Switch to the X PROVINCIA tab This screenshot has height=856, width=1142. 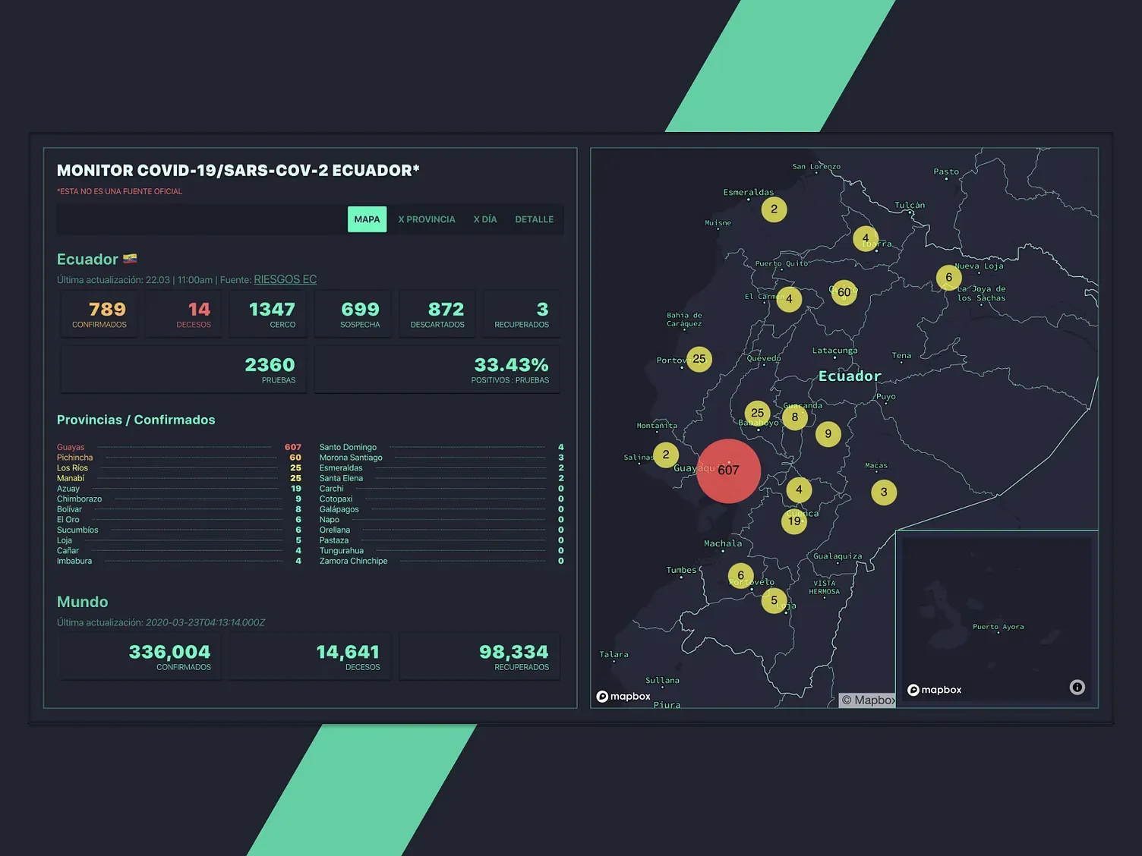point(426,219)
